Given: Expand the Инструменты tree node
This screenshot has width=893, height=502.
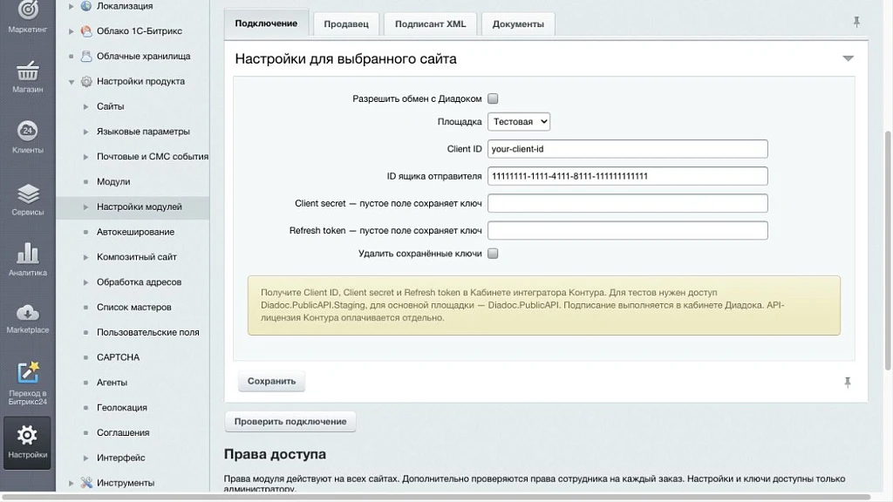Looking at the screenshot, I should tap(72, 483).
